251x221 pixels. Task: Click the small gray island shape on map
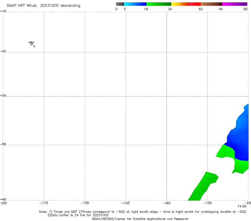[32, 44]
